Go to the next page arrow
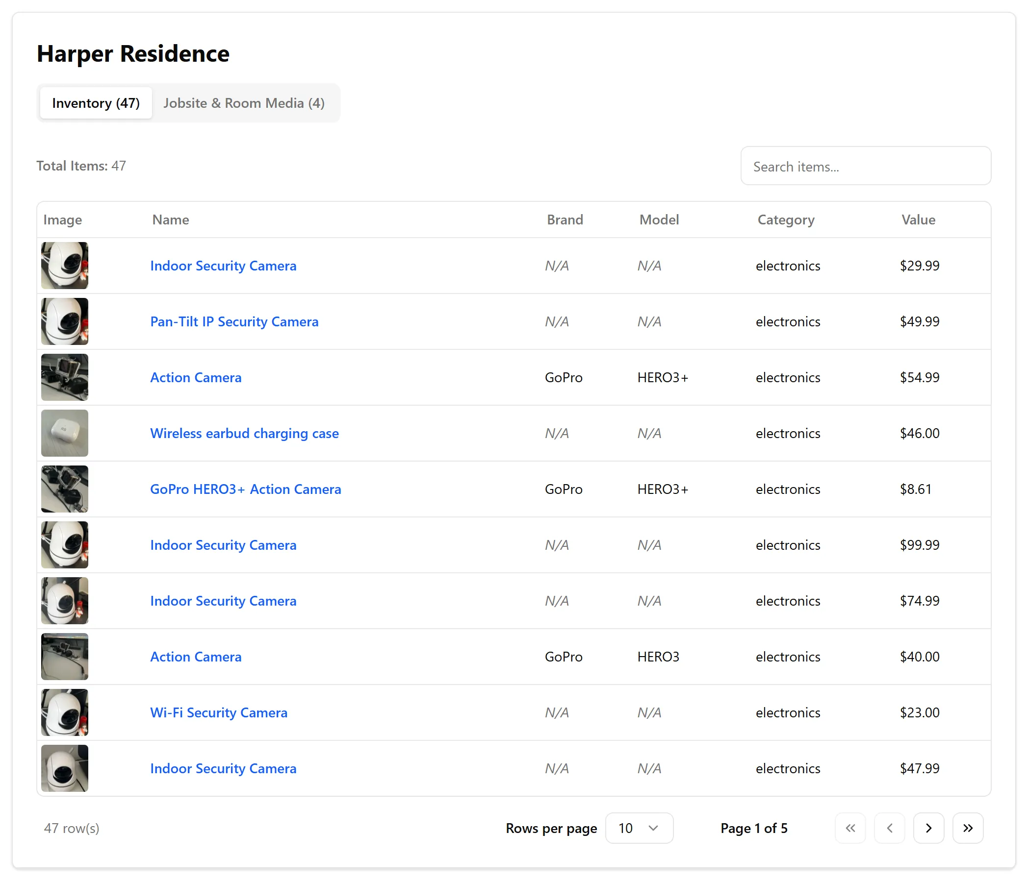This screenshot has width=1028, height=881. 928,828
